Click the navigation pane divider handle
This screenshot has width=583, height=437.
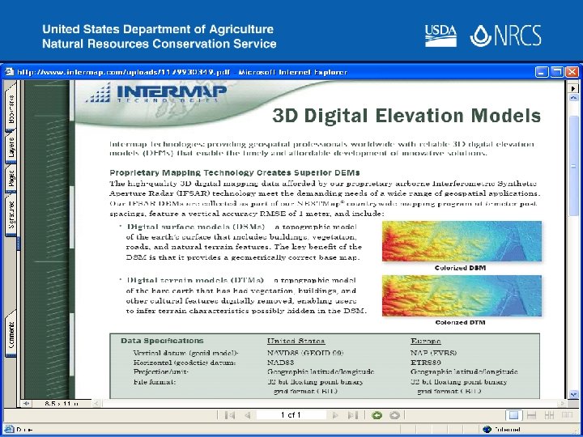(x=19, y=244)
